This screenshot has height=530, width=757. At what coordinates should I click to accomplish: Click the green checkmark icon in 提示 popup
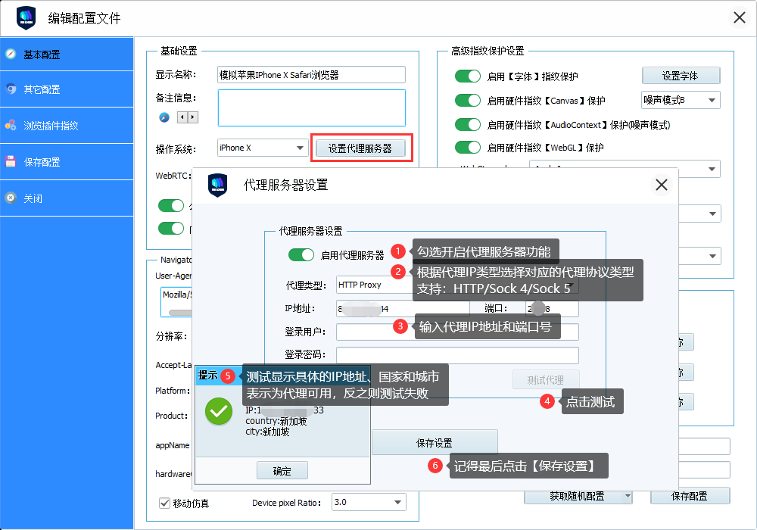219,411
